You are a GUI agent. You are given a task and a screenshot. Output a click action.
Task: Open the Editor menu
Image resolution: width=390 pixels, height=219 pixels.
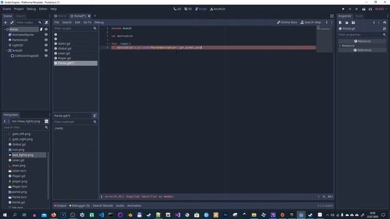[x=43, y=9]
